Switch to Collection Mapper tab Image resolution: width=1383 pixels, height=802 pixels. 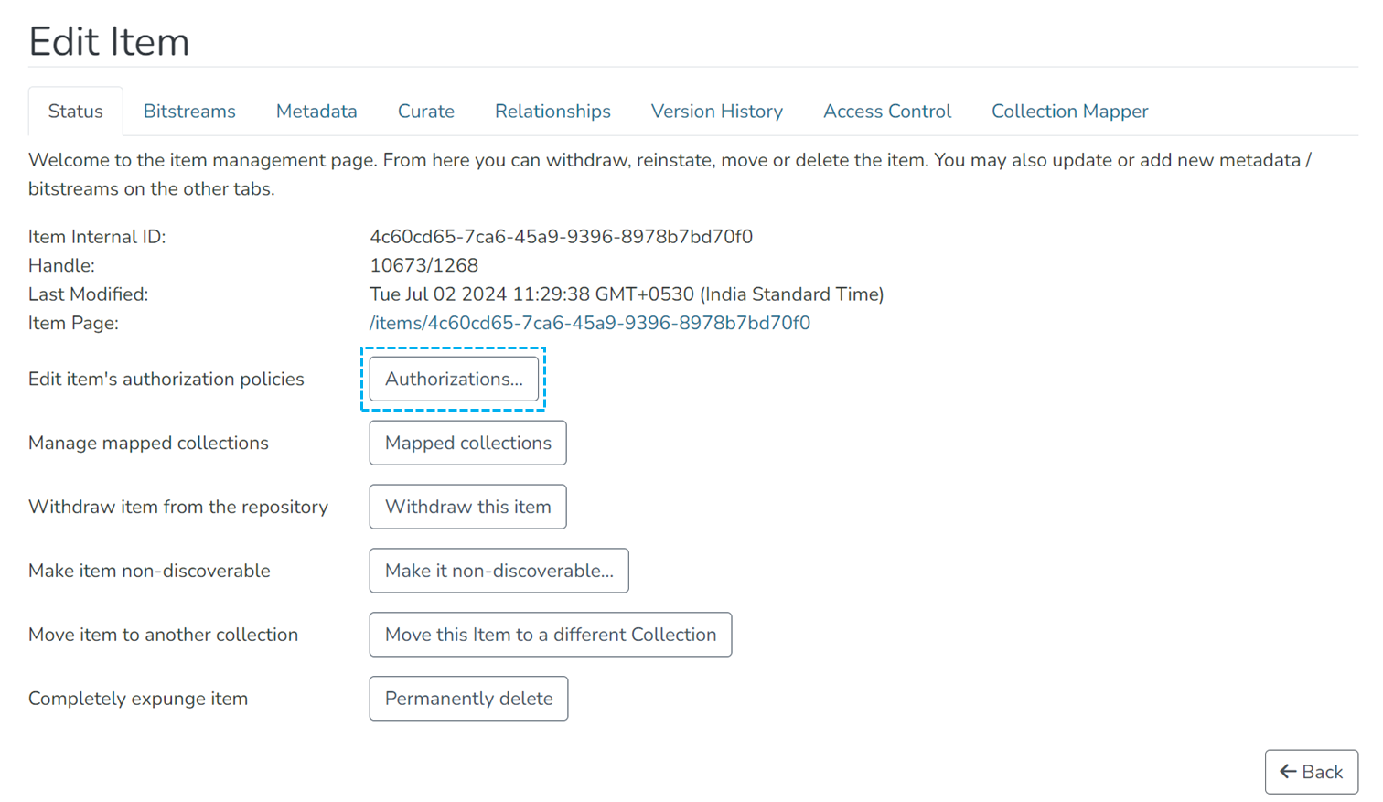click(1069, 112)
